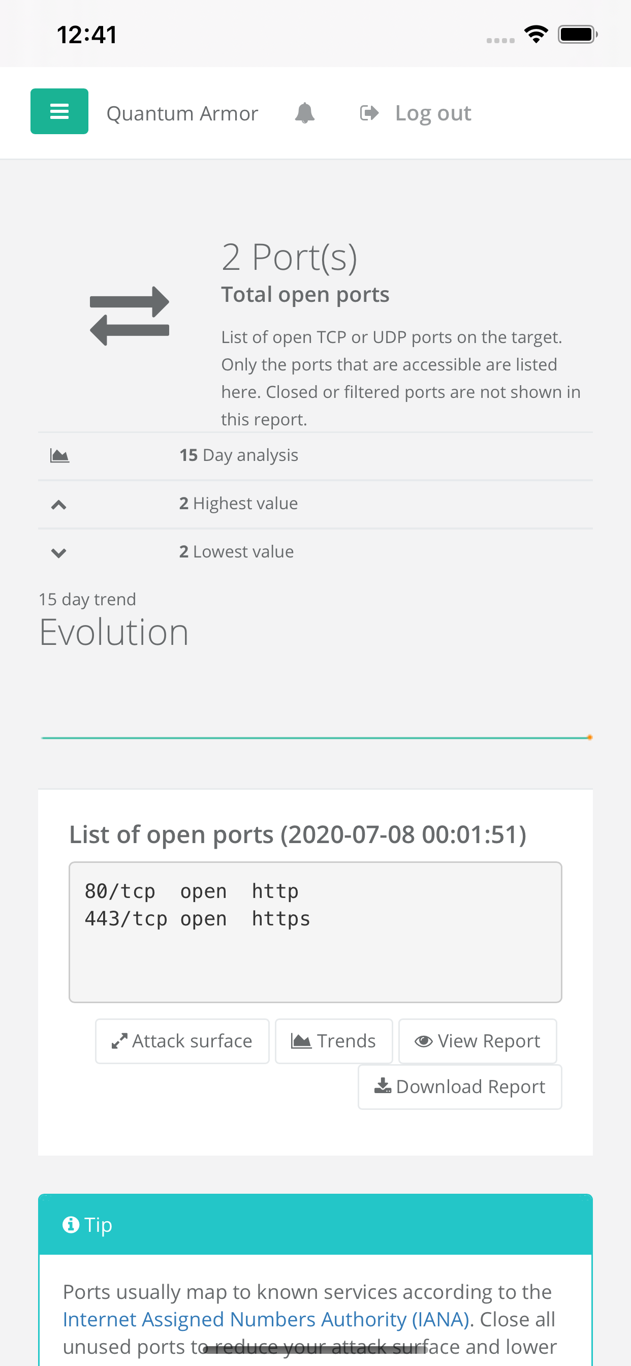
Task: Click the orange endpoint on the Evolution trend line
Action: pyautogui.click(x=589, y=736)
